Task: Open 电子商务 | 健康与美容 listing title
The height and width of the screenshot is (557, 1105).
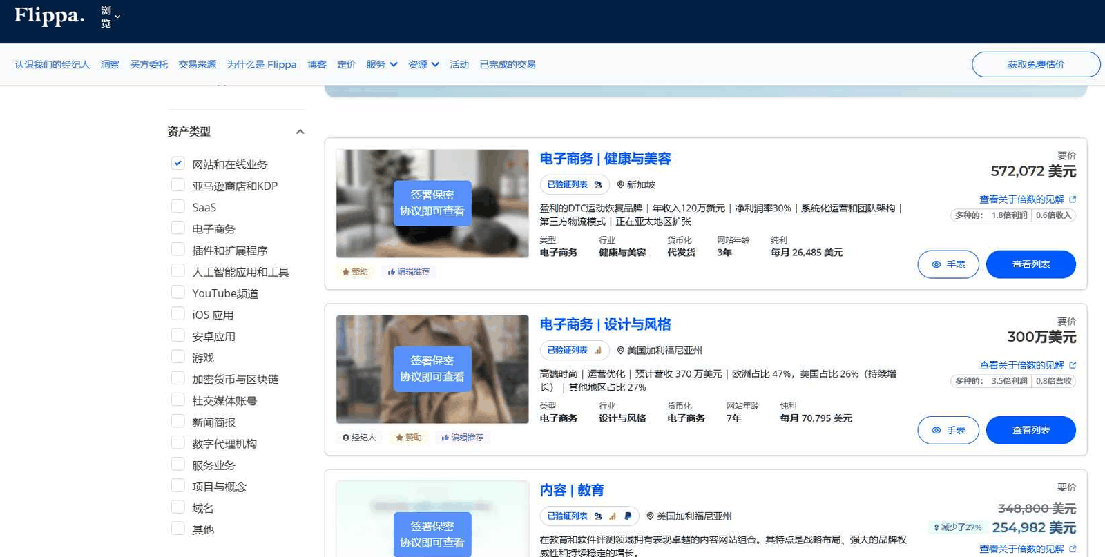Action: pyautogui.click(x=605, y=159)
